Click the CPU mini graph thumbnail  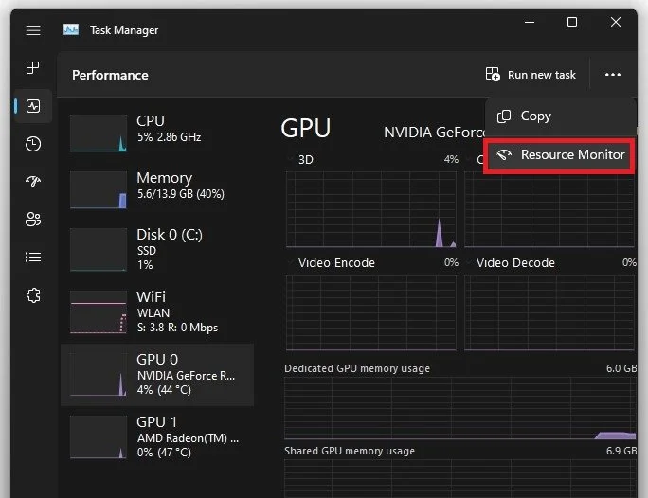[x=99, y=133]
